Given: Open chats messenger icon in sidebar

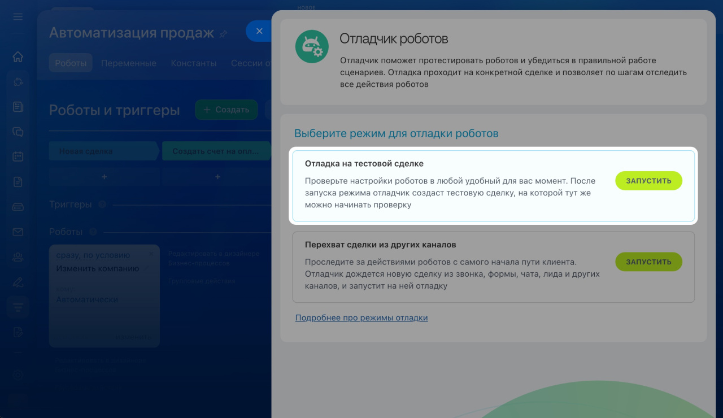Looking at the screenshot, I should click(x=18, y=132).
